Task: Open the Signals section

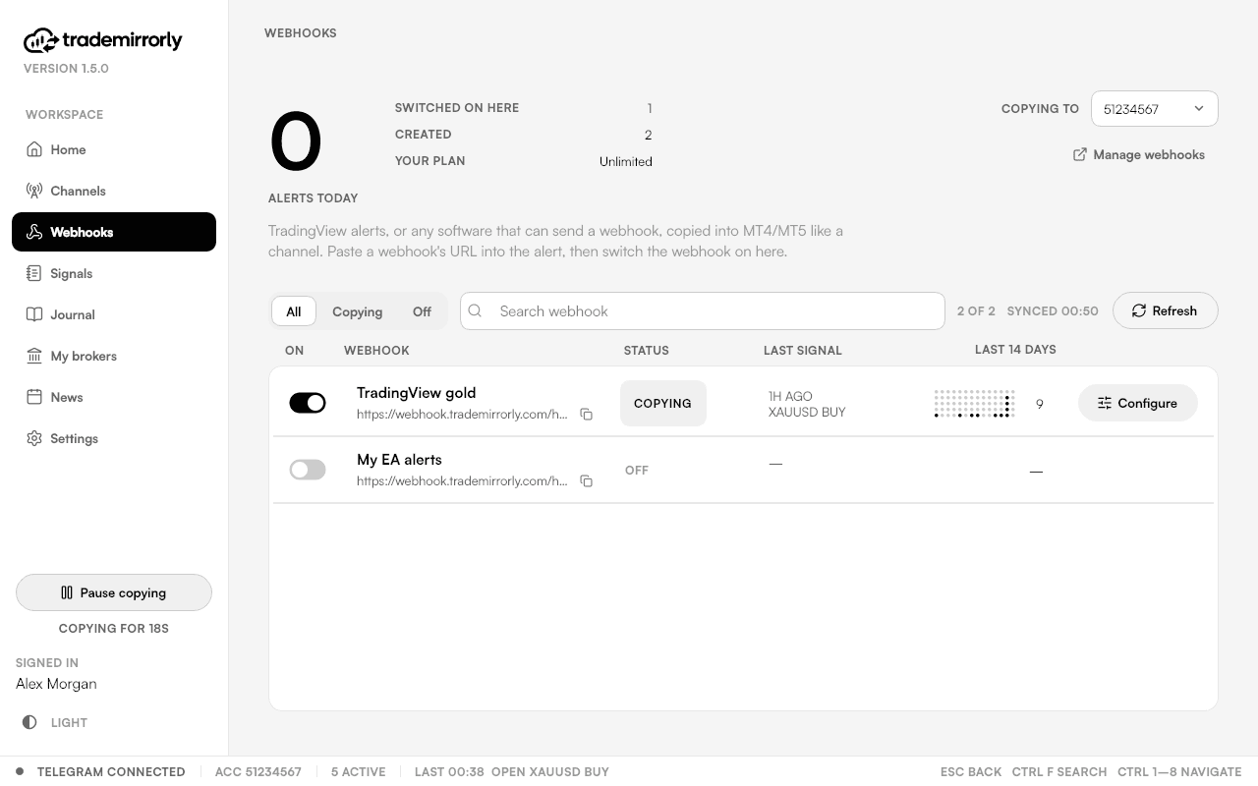Action: click(x=114, y=273)
